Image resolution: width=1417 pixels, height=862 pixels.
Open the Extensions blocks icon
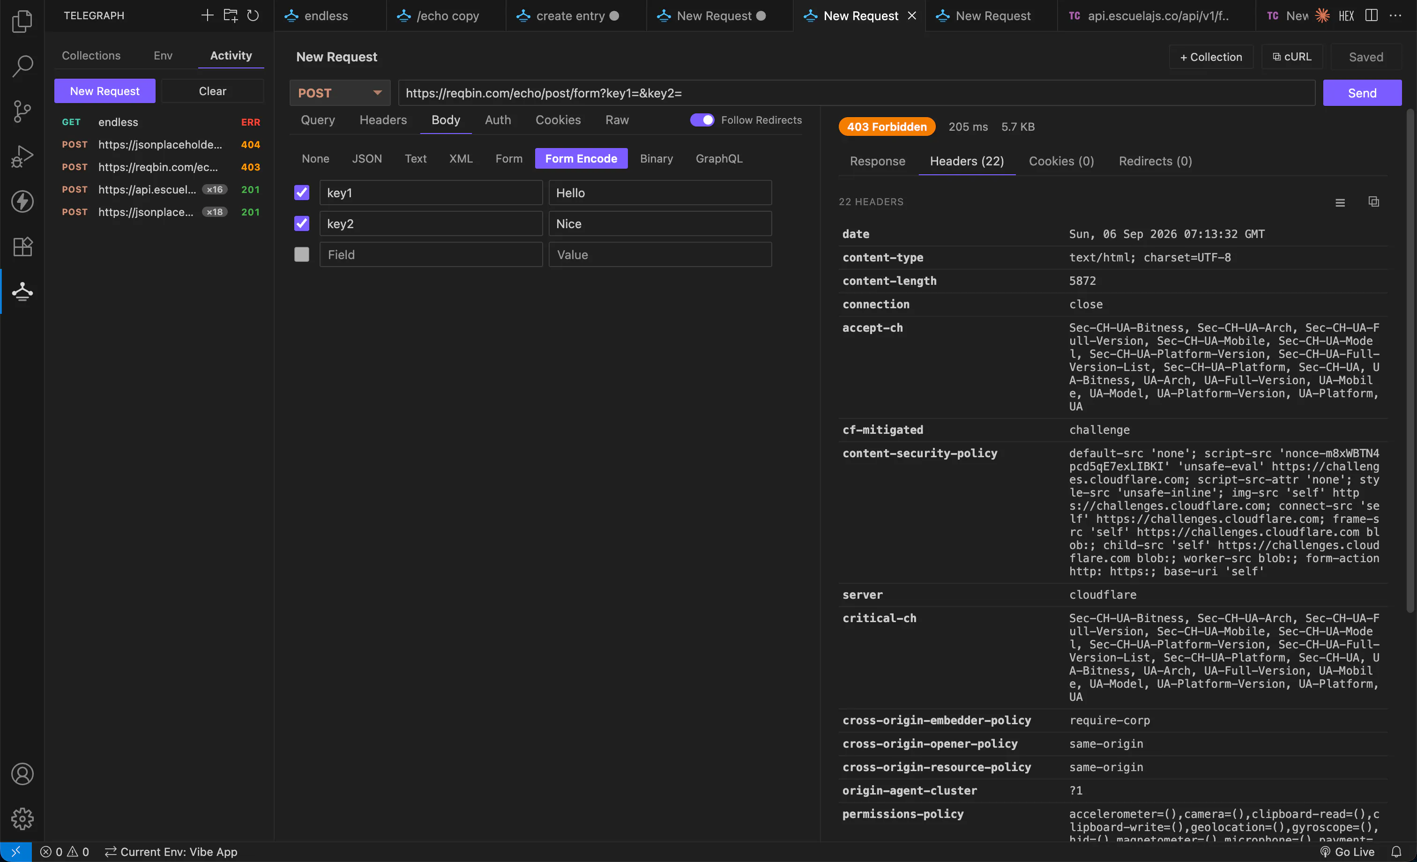pyautogui.click(x=22, y=246)
